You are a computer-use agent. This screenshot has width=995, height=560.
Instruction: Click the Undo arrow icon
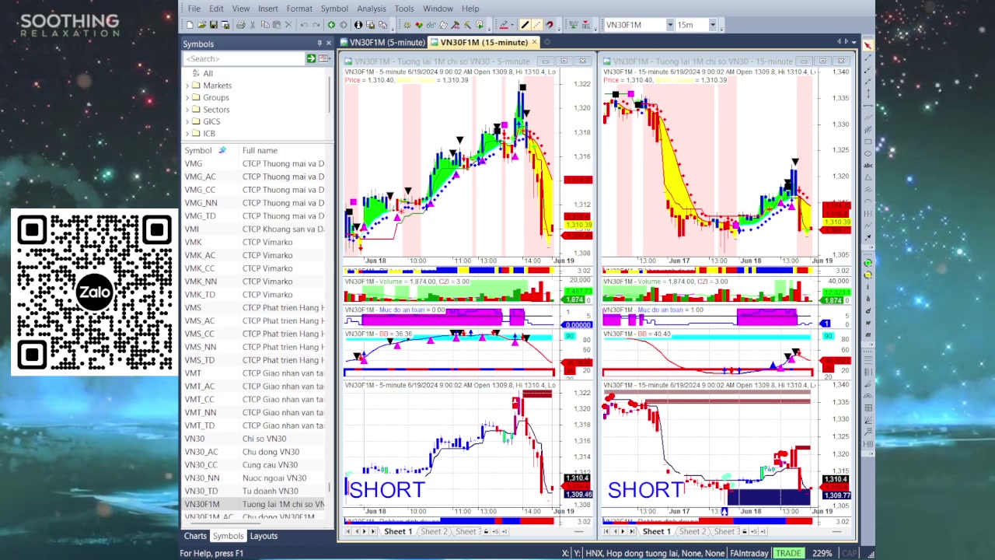point(304,25)
